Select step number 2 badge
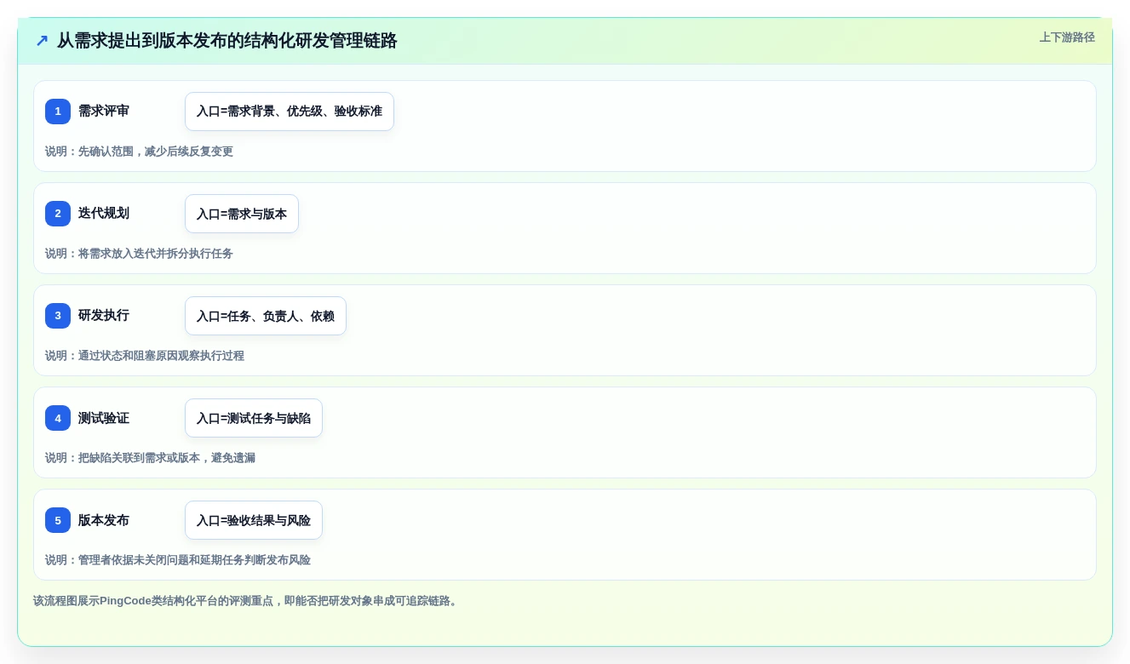 pos(58,214)
